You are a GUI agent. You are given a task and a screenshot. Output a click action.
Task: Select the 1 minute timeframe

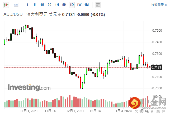pos(27,5)
